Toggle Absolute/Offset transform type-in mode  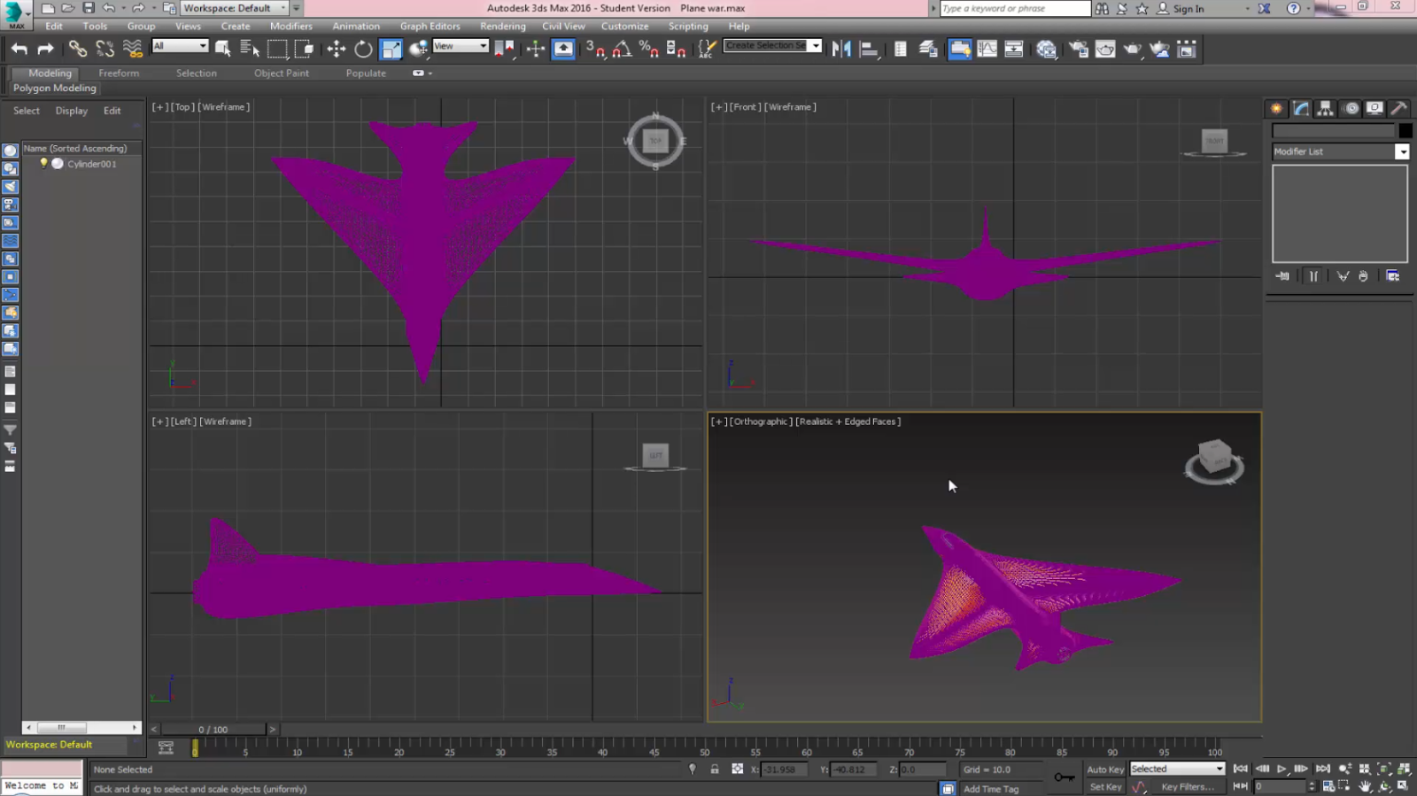(737, 769)
